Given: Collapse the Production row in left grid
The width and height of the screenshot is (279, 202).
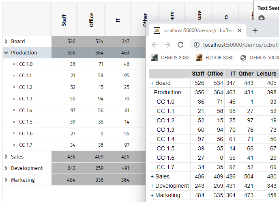Looking at the screenshot, I should click(x=6, y=53).
